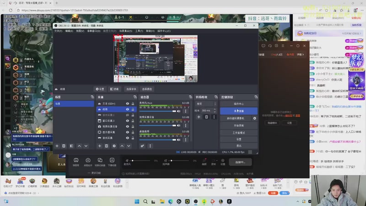Remove selected source with trash icon
Screen dimensions: 366x206
coord(107,146)
